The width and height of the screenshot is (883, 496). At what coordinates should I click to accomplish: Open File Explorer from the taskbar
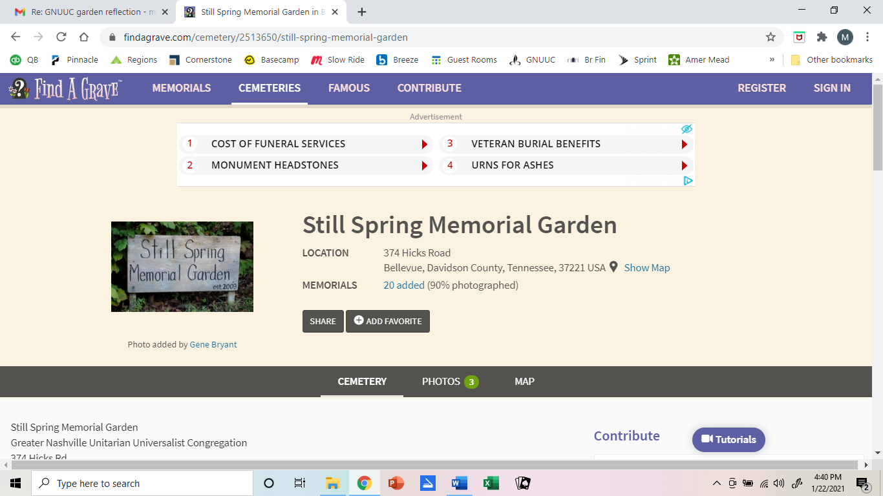pyautogui.click(x=332, y=483)
